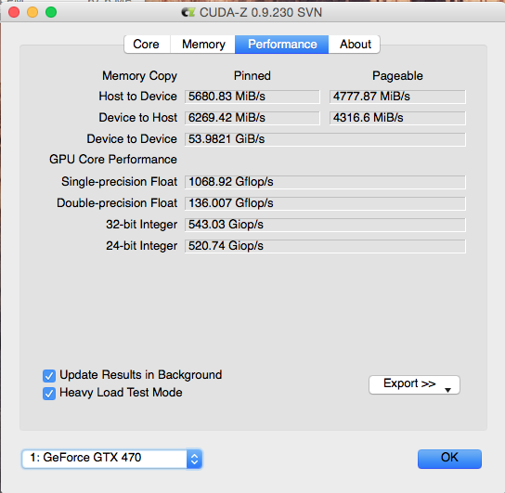Click the 4316.6 MiB/s field
Image resolution: width=505 pixels, height=493 pixels.
click(x=397, y=118)
